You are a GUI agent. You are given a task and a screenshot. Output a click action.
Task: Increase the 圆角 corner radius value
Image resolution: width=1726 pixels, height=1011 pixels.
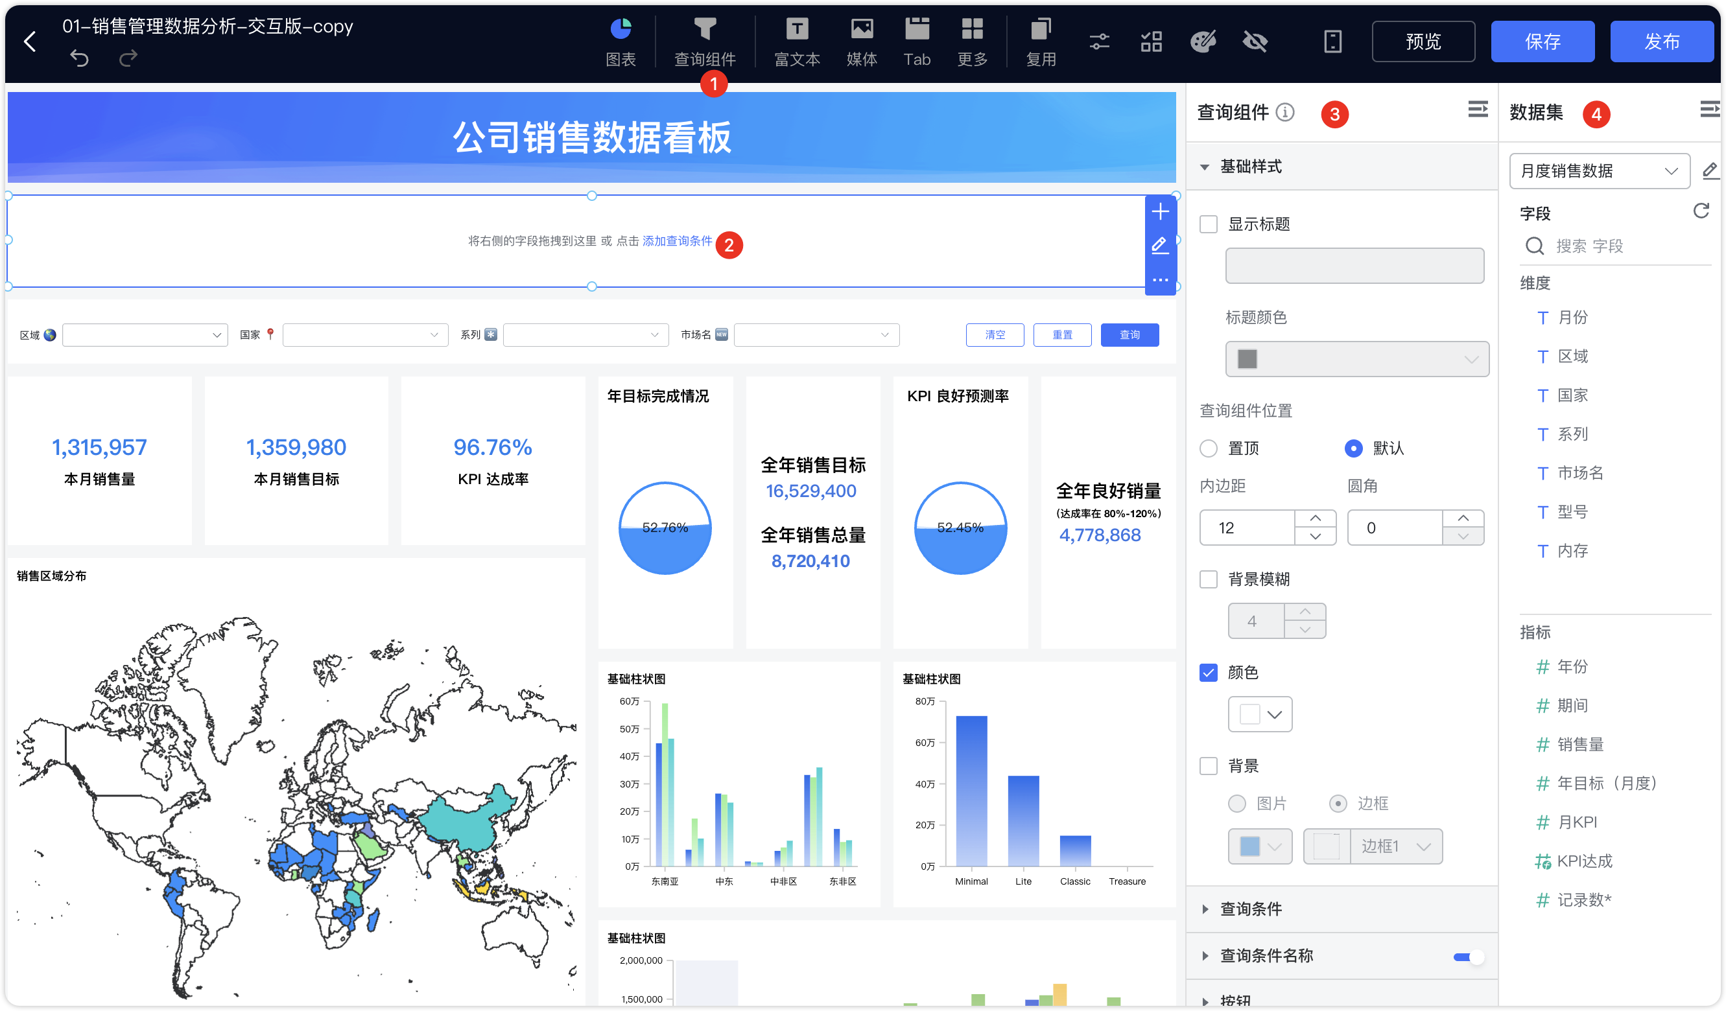click(x=1463, y=519)
